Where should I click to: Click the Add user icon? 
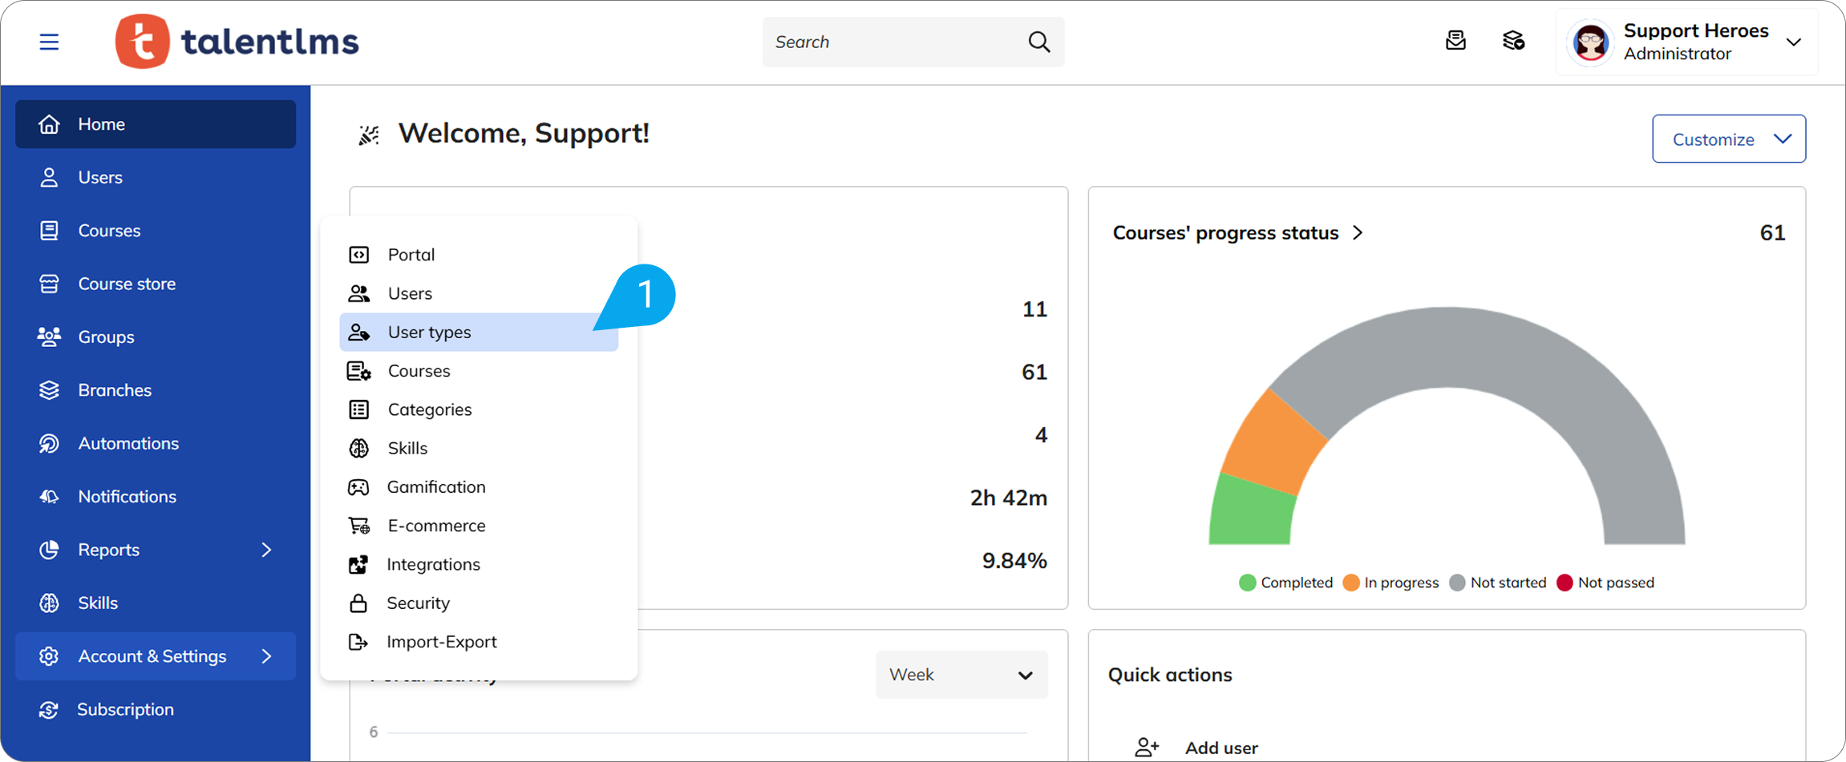point(1147,748)
